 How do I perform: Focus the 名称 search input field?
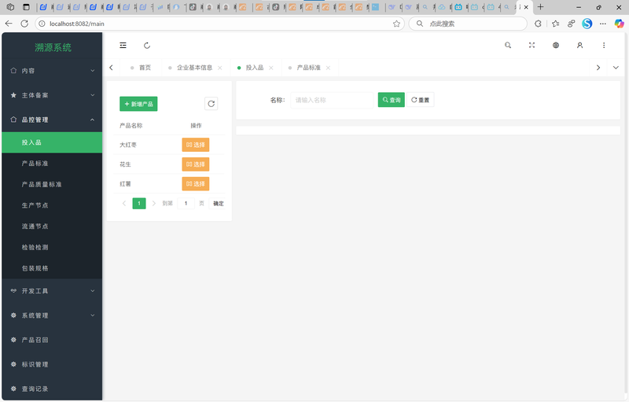point(332,100)
